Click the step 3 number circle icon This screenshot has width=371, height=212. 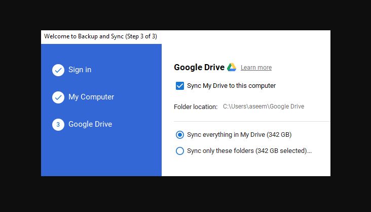tap(58, 125)
